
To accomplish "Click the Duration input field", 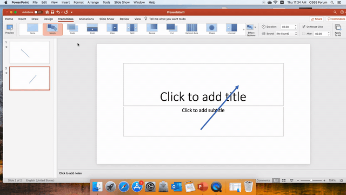I will (x=288, y=27).
